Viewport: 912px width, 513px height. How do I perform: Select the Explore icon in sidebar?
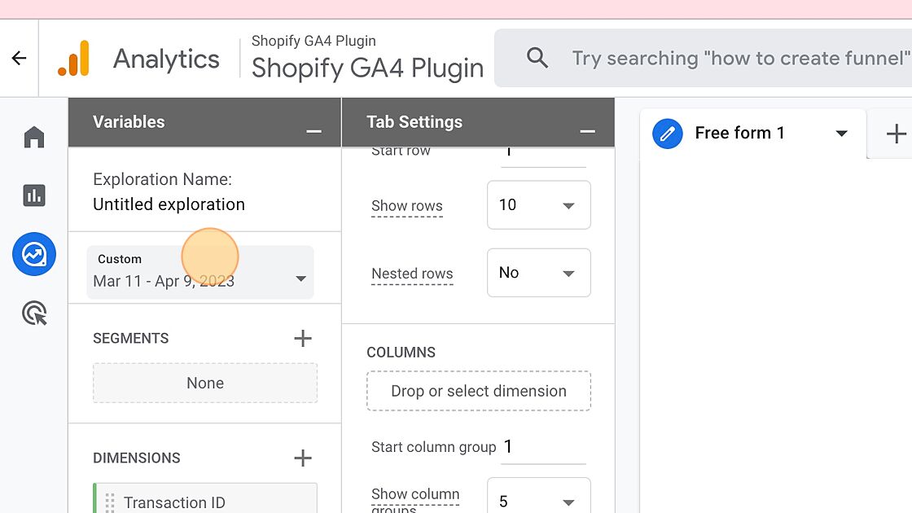34,254
